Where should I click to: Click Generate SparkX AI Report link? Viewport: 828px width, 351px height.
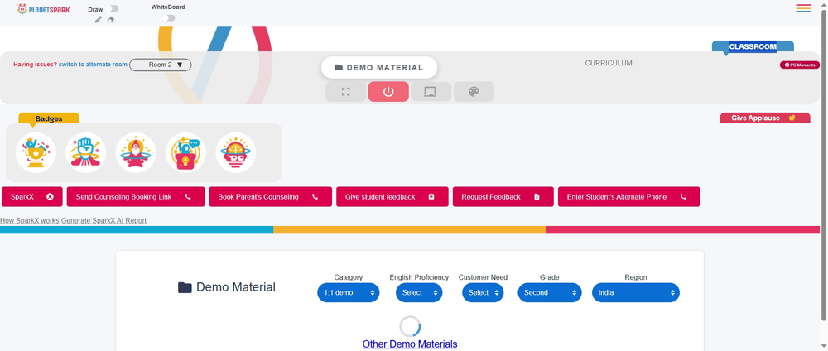pyautogui.click(x=104, y=221)
